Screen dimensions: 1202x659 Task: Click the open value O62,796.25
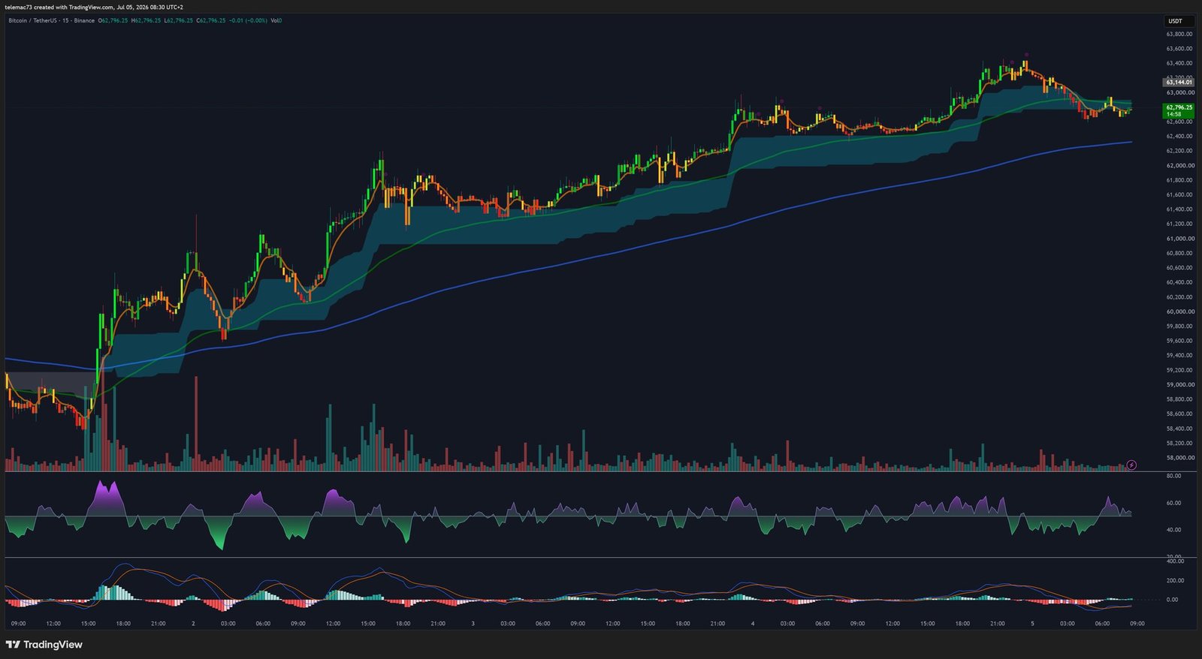pos(113,20)
